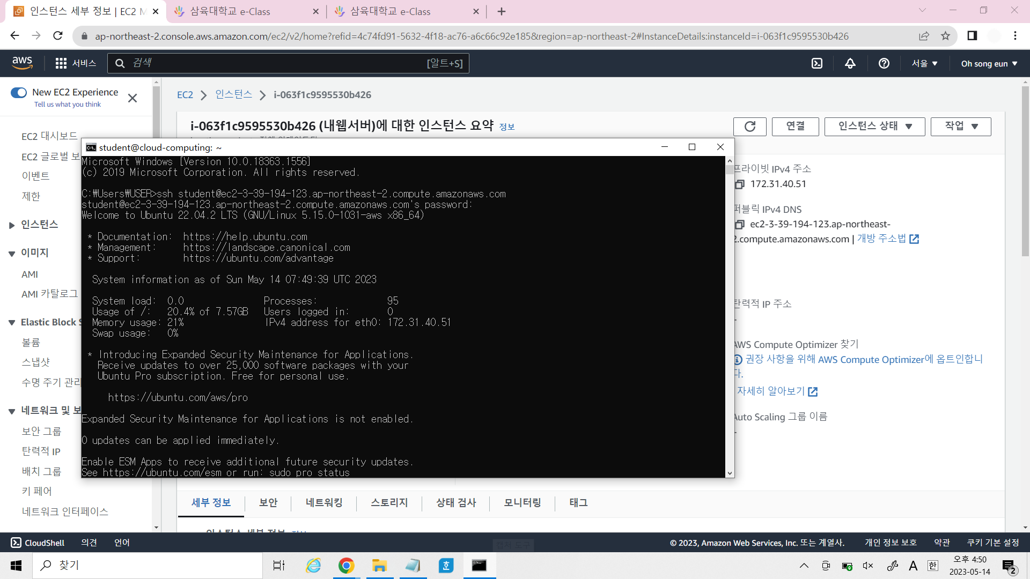Image resolution: width=1030 pixels, height=579 pixels.
Task: Open the 인스턴스 상태 dropdown
Action: click(x=874, y=127)
